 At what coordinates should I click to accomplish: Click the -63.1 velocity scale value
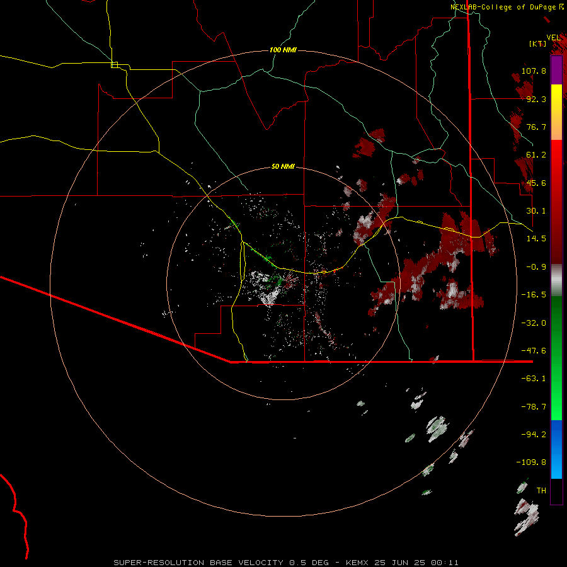tap(534, 379)
